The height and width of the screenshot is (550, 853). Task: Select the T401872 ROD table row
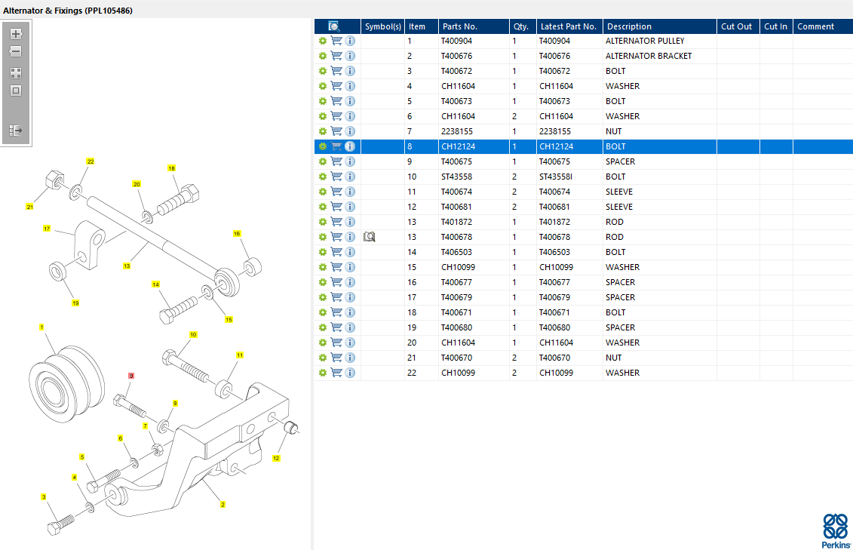pyautogui.click(x=583, y=222)
